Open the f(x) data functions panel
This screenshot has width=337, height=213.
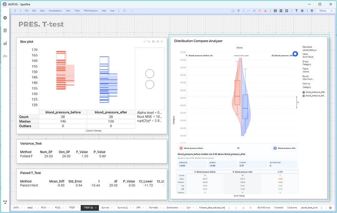5,56
